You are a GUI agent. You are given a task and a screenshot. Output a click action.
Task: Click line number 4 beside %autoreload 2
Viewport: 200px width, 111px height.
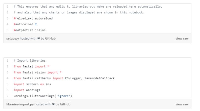click(x=8, y=24)
